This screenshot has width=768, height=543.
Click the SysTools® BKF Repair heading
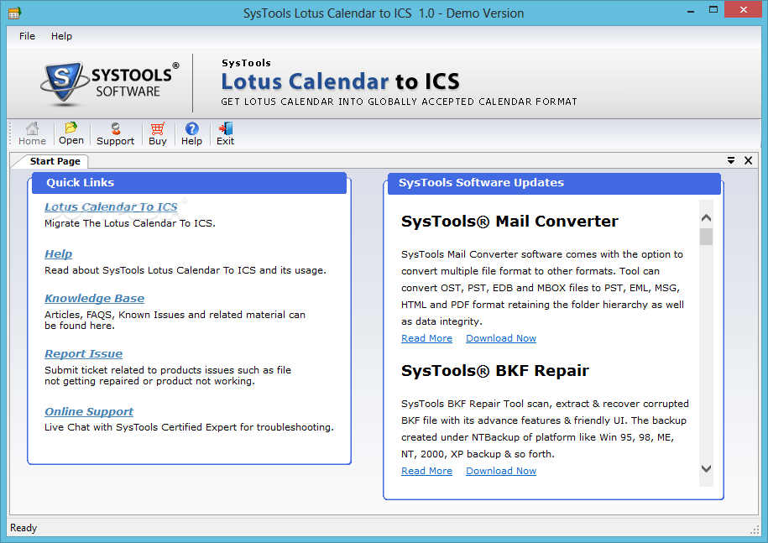point(494,371)
